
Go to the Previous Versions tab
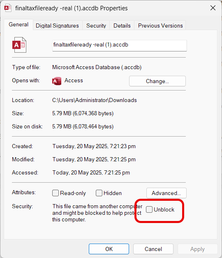(160, 26)
